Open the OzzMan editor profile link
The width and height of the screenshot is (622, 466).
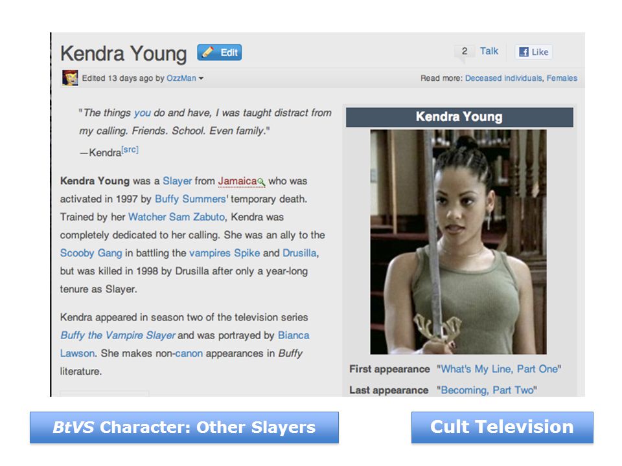coord(181,78)
